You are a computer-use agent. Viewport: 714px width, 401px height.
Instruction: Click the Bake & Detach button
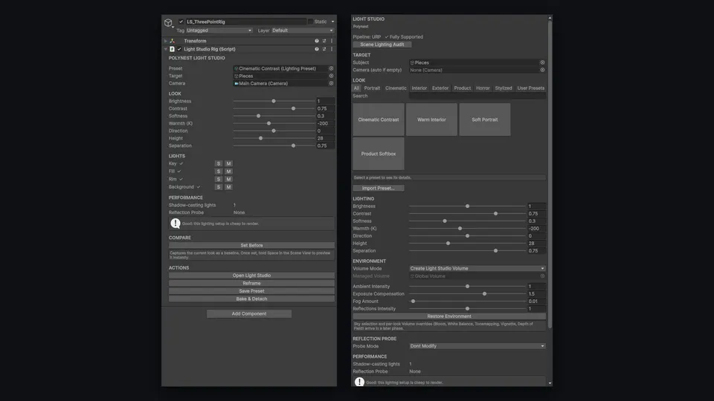pyautogui.click(x=251, y=299)
